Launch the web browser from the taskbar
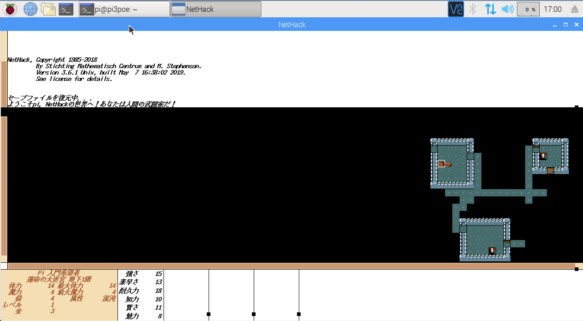The width and height of the screenshot is (583, 321). [x=30, y=9]
